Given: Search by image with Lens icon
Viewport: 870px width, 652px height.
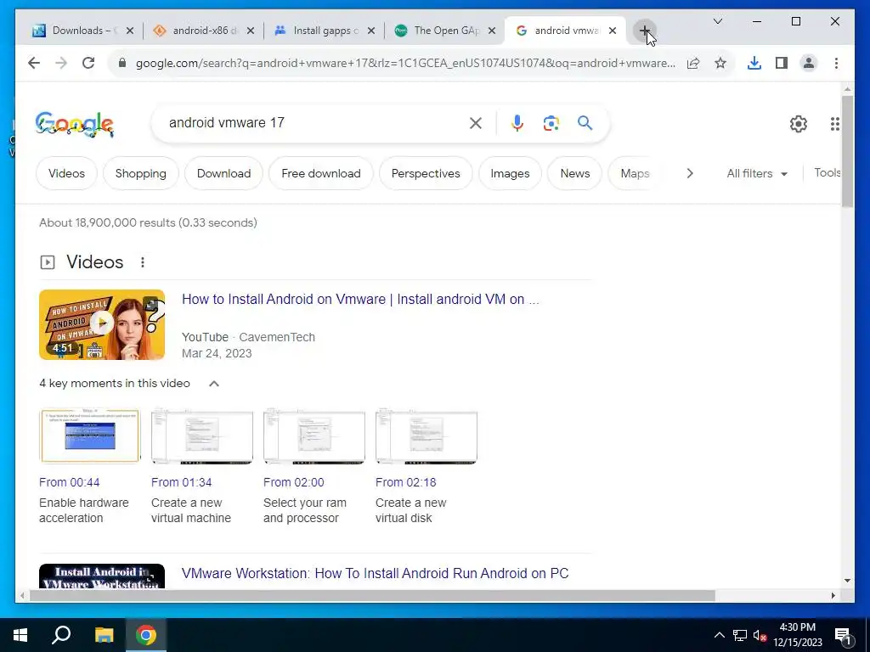Looking at the screenshot, I should pos(551,123).
